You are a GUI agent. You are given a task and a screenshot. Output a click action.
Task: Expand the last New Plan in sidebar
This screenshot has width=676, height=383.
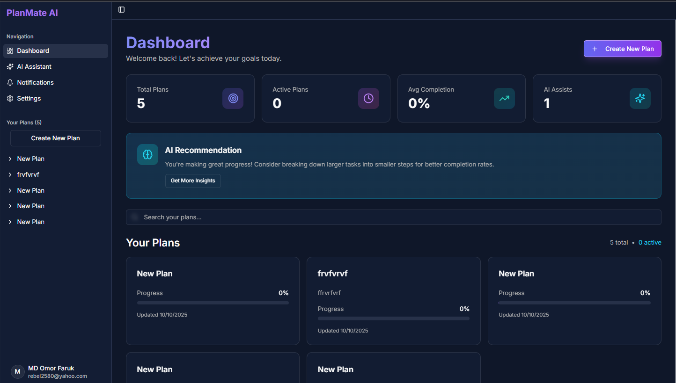10,222
